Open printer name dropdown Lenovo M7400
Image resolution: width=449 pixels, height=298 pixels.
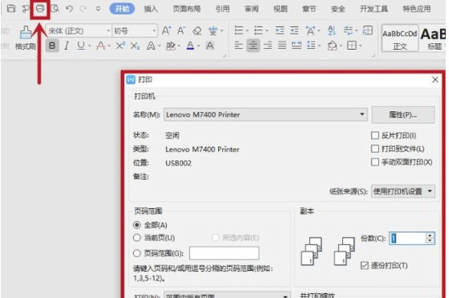point(265,114)
